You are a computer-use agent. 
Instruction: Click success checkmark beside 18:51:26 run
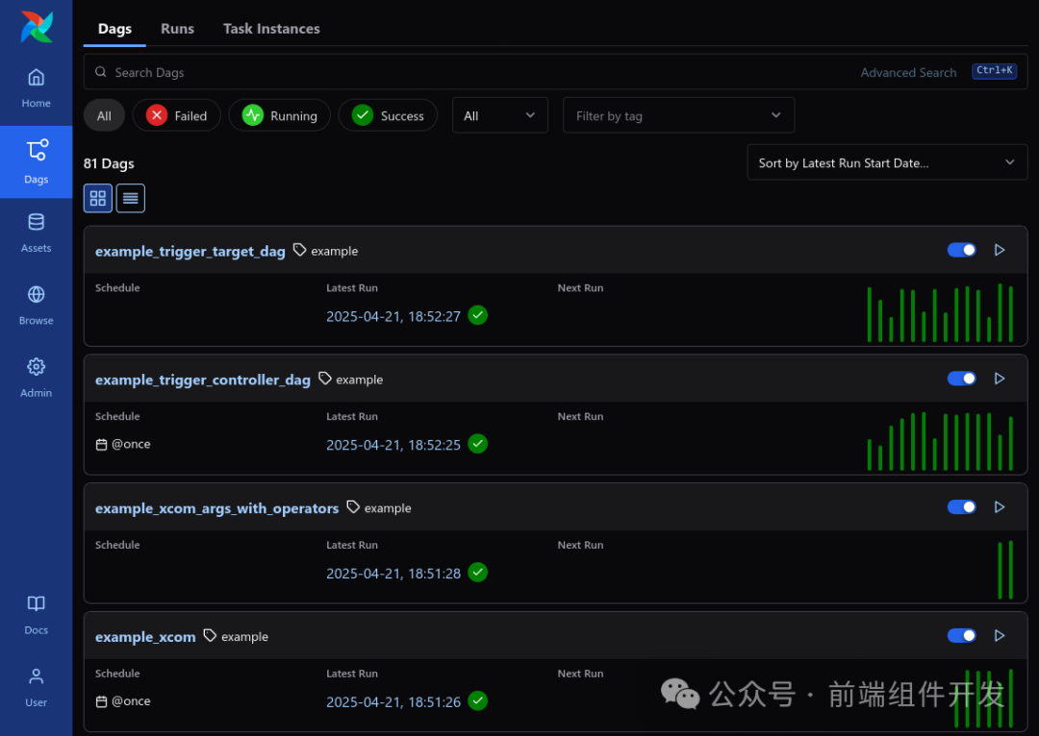pos(478,700)
